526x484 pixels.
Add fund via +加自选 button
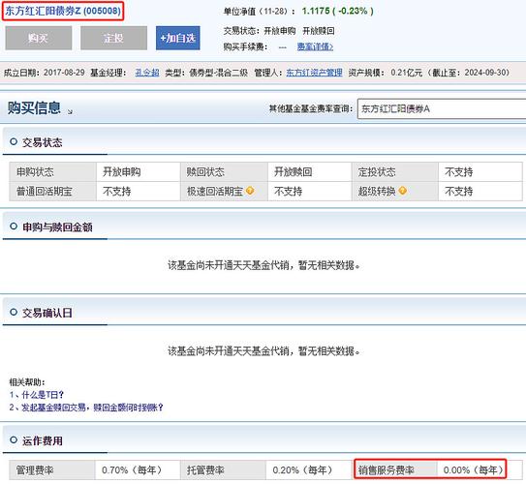point(178,38)
